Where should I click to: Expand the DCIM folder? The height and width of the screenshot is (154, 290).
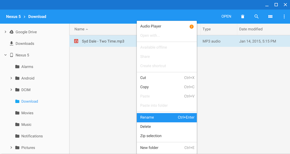point(11,90)
